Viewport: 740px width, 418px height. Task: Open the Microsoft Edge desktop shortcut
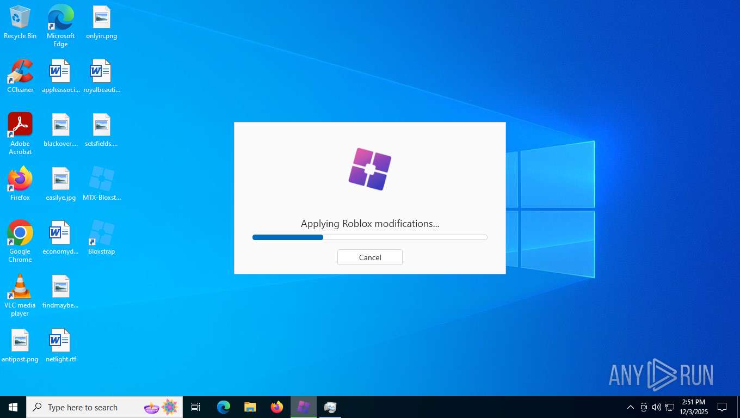pyautogui.click(x=60, y=26)
